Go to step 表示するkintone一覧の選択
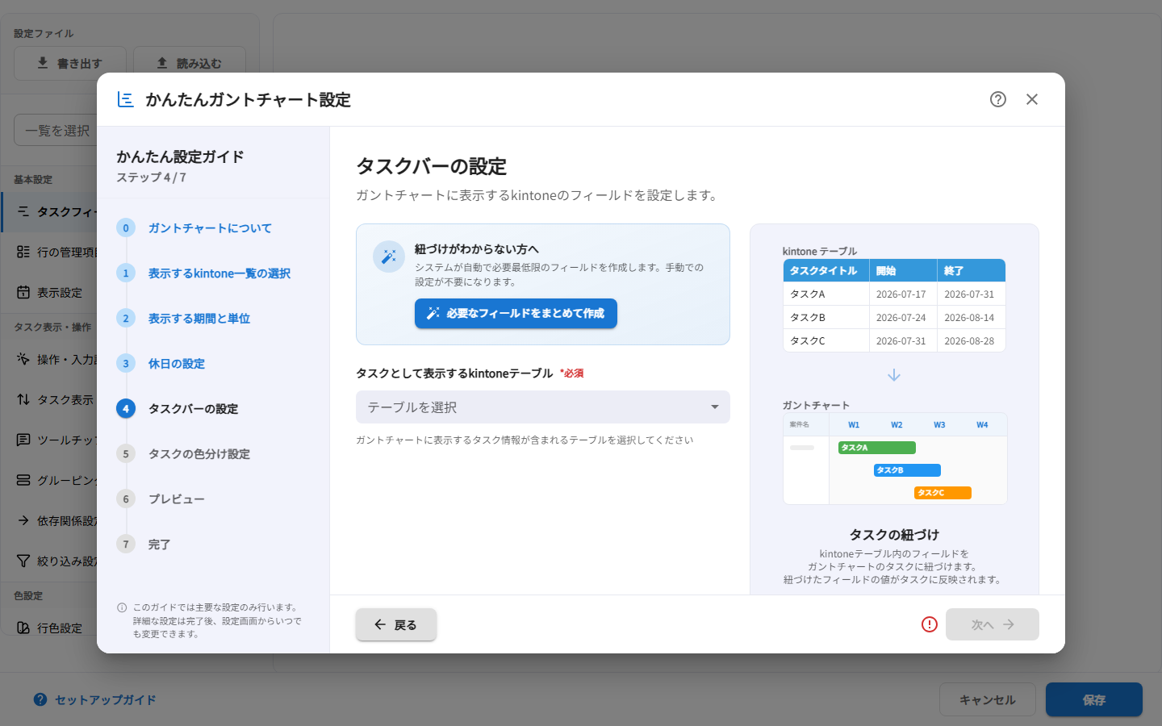The image size is (1162, 726). click(x=219, y=273)
